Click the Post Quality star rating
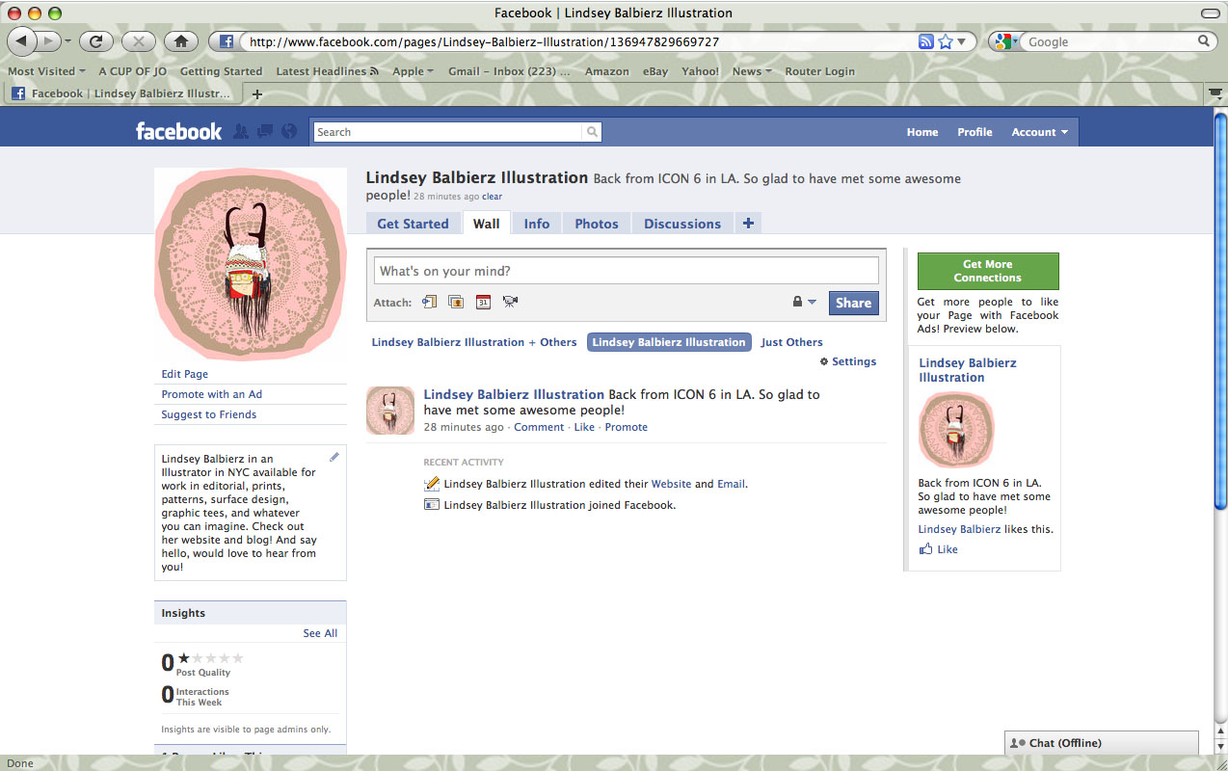1228x771 pixels. click(210, 658)
